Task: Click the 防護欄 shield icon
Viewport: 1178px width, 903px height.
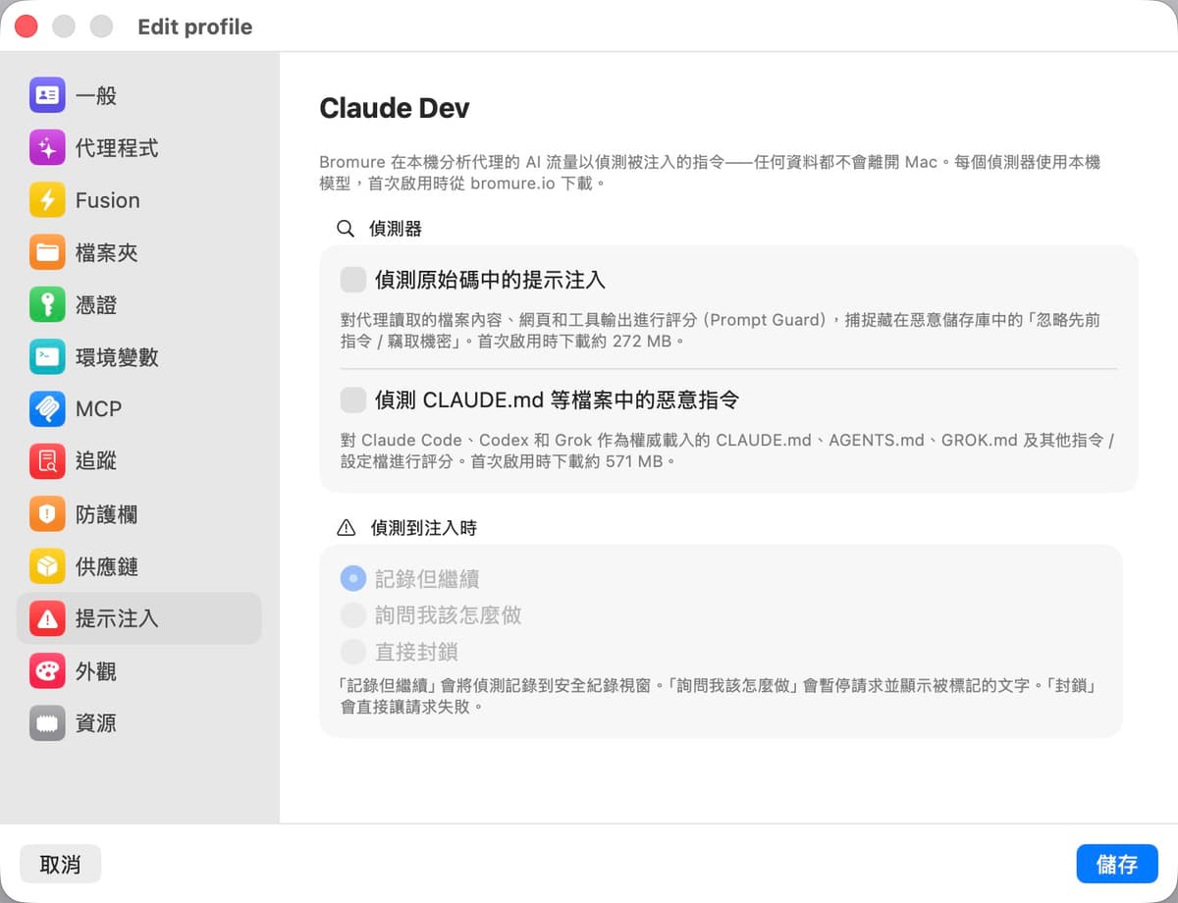Action: (x=47, y=514)
